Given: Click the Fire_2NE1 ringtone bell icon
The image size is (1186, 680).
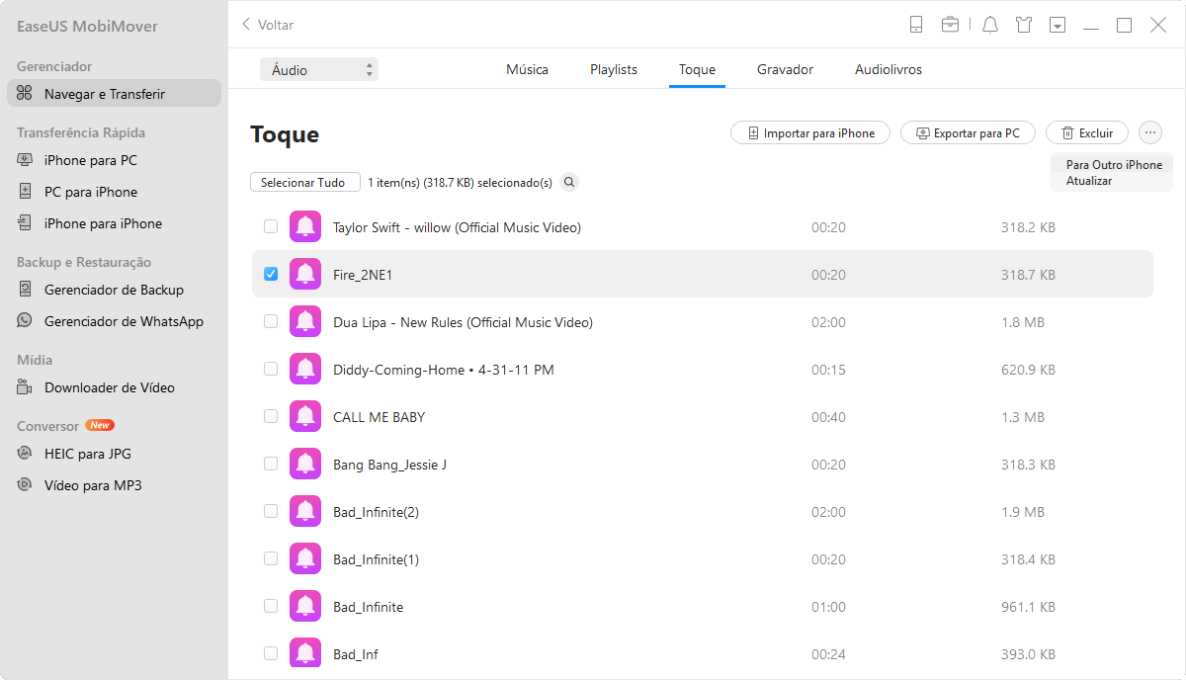Looking at the screenshot, I should (305, 275).
